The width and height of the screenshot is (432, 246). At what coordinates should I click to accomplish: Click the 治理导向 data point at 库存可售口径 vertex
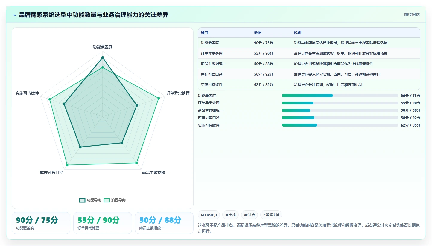(67, 165)
